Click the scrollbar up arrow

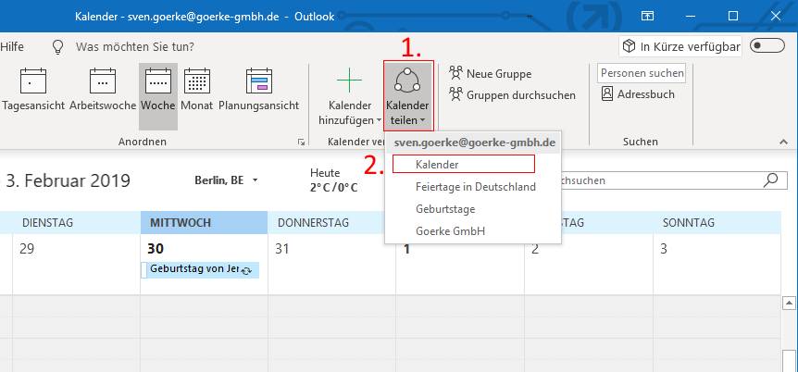(789, 304)
